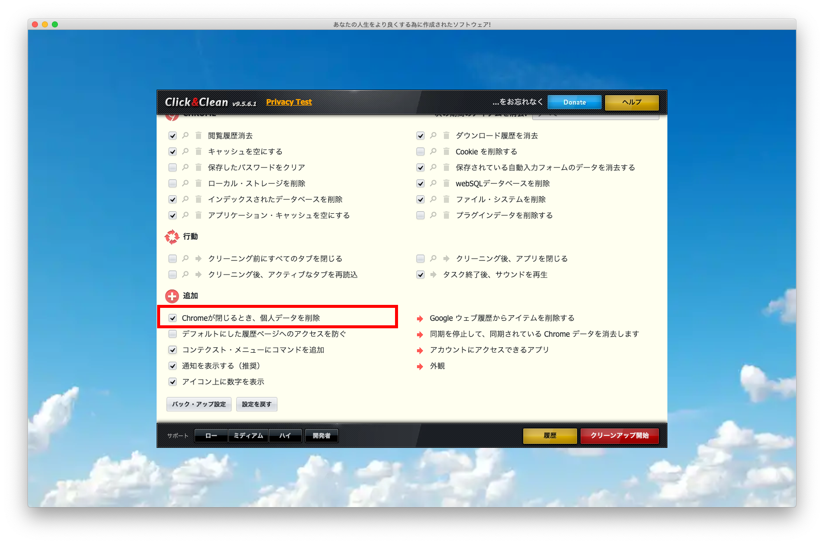This screenshot has height=544, width=824.
Task: Click magnifier icon beside クリーニング前にすべてのタブを閉じる
Action: point(185,259)
